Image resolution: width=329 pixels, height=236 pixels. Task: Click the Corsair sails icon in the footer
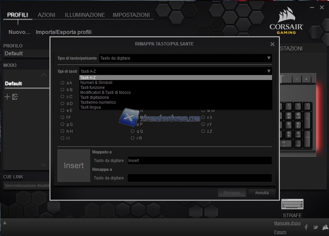tap(325, 227)
